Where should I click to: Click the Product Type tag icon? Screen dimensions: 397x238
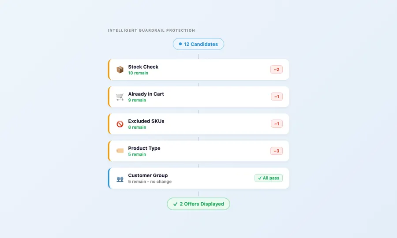pos(120,151)
